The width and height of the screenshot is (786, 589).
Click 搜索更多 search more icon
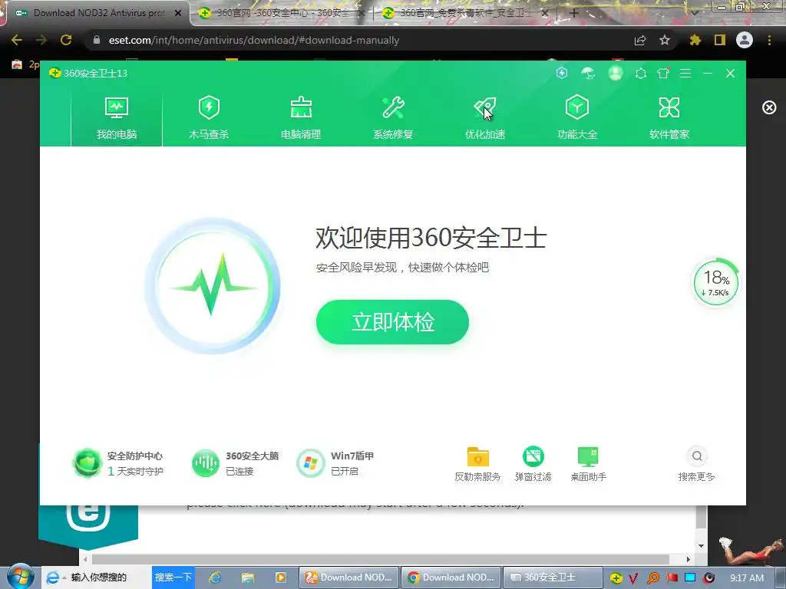696,464
